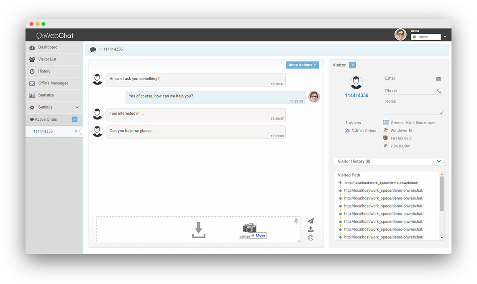The image size is (477, 284).
Task: Open the emoji picker smiley icon
Action: coord(310,238)
